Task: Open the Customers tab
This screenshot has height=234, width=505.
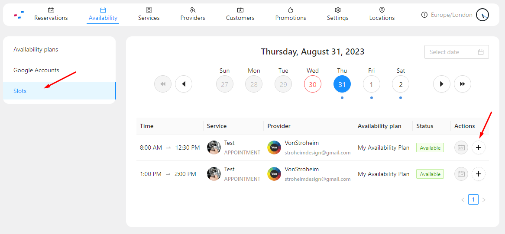Action: coord(240,14)
